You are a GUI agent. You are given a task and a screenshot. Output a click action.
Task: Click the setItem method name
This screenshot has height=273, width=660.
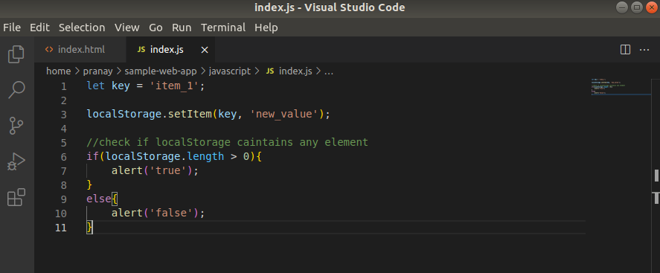point(190,115)
